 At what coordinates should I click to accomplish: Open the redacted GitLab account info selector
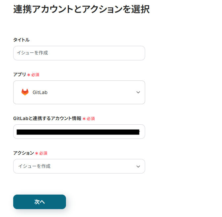click(x=78, y=132)
